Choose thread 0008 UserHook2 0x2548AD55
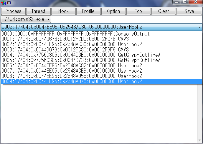Image resolution: width=203 pixels, height=144 pixels. [x=102, y=76]
